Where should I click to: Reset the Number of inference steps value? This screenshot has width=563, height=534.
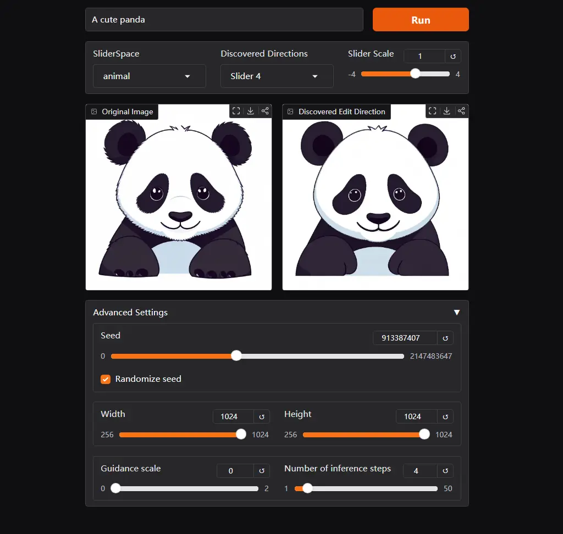[445, 471]
